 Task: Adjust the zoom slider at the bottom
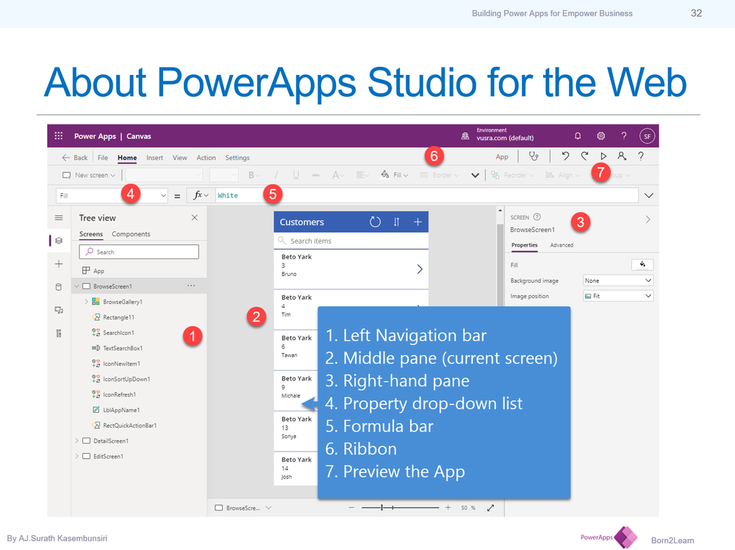point(383,507)
